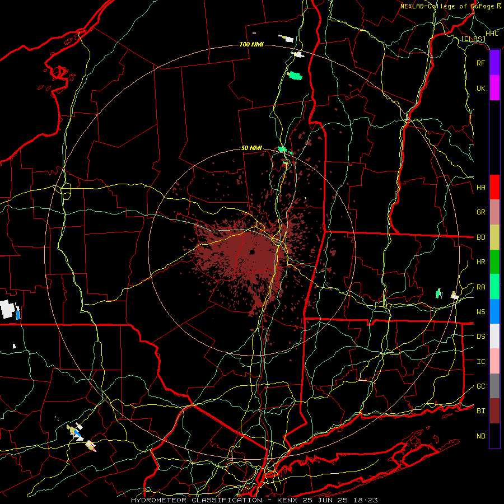Click the ND legend label
The width and height of the screenshot is (504, 504).
pos(480,436)
